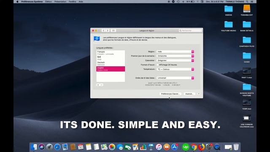The width and height of the screenshot is (270, 152).
Task: Open the Région dropdown showing Inde
Action: [x=175, y=52]
